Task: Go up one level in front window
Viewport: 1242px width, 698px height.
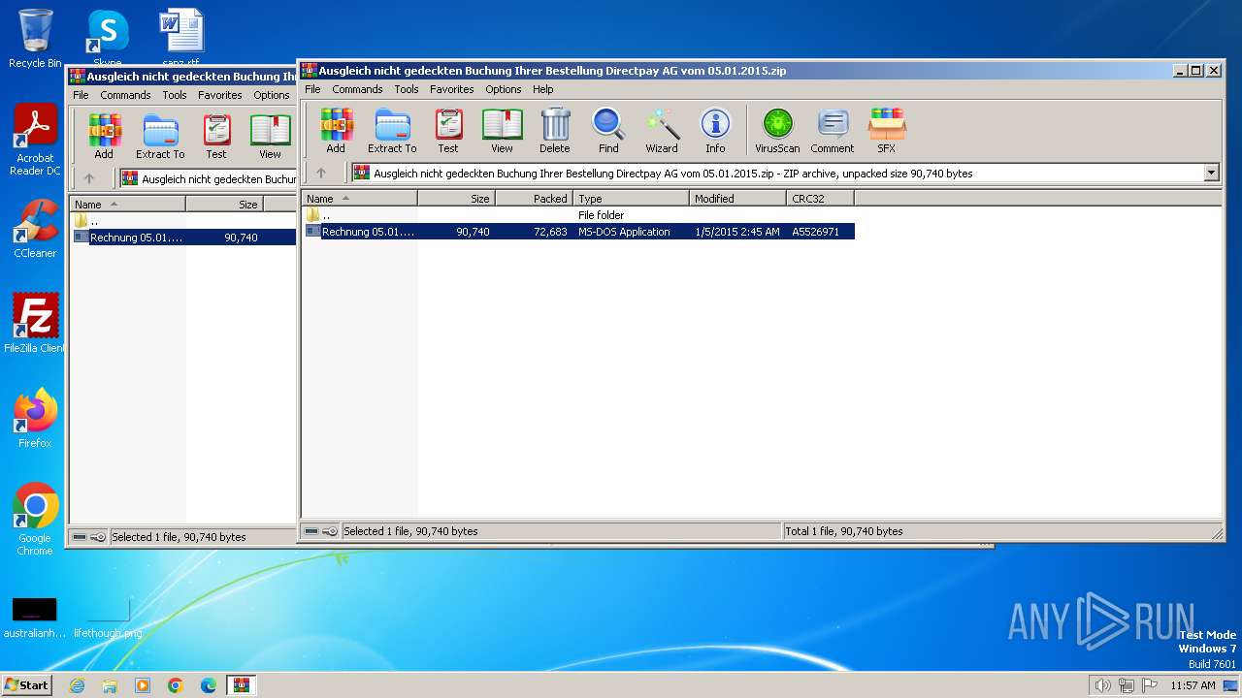Action: (x=321, y=173)
